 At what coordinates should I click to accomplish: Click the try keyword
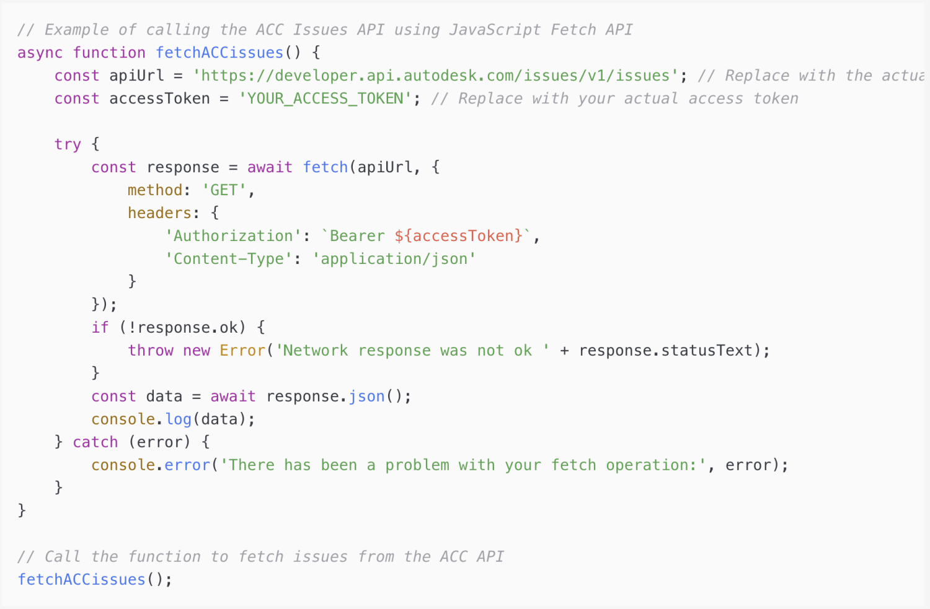point(68,144)
